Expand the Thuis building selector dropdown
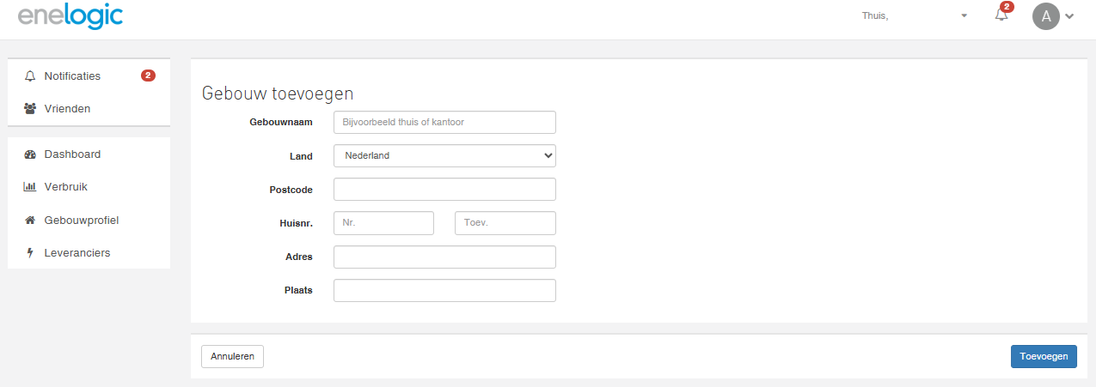1096x387 pixels. pyautogui.click(x=915, y=15)
